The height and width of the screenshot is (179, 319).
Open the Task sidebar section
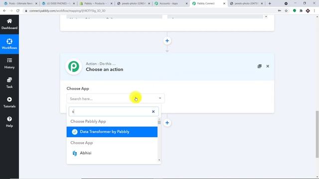[x=9, y=83]
